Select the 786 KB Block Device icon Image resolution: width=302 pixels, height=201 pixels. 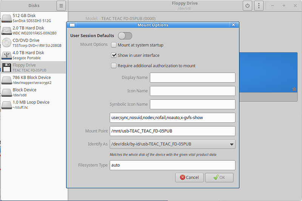point(7,80)
